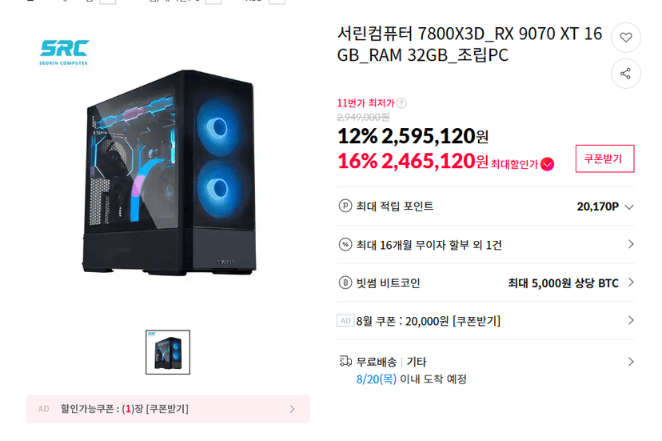662x441 pixels.
Task: Click the 쿠폰받기 button
Action: (x=604, y=158)
